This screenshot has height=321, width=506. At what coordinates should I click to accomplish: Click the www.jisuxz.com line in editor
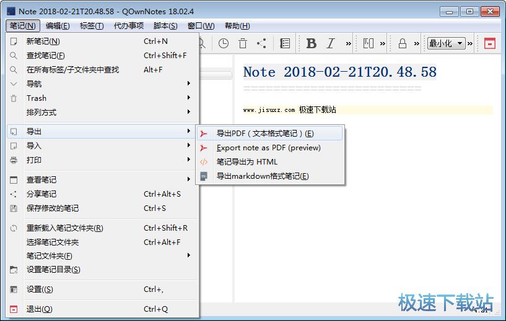pyautogui.click(x=289, y=110)
